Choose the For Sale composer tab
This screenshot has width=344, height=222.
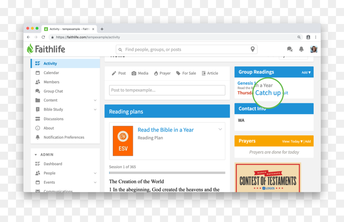point(186,73)
